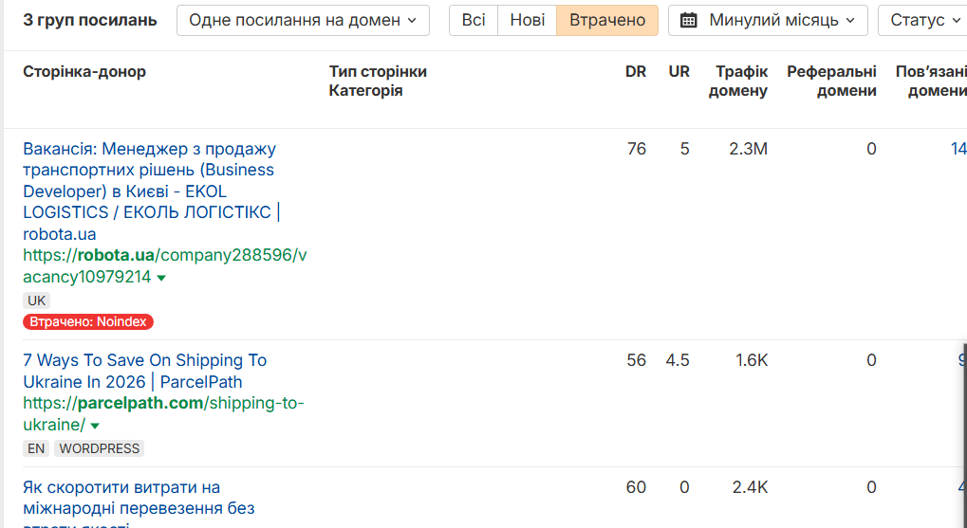Sort by the UR column header
Image resolution: width=967 pixels, height=528 pixels.
pos(679,72)
